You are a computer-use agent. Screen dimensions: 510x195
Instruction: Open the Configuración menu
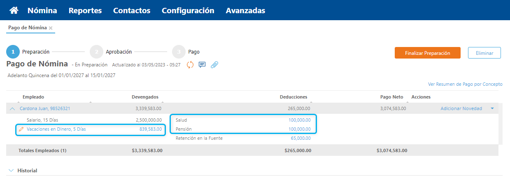188,10
